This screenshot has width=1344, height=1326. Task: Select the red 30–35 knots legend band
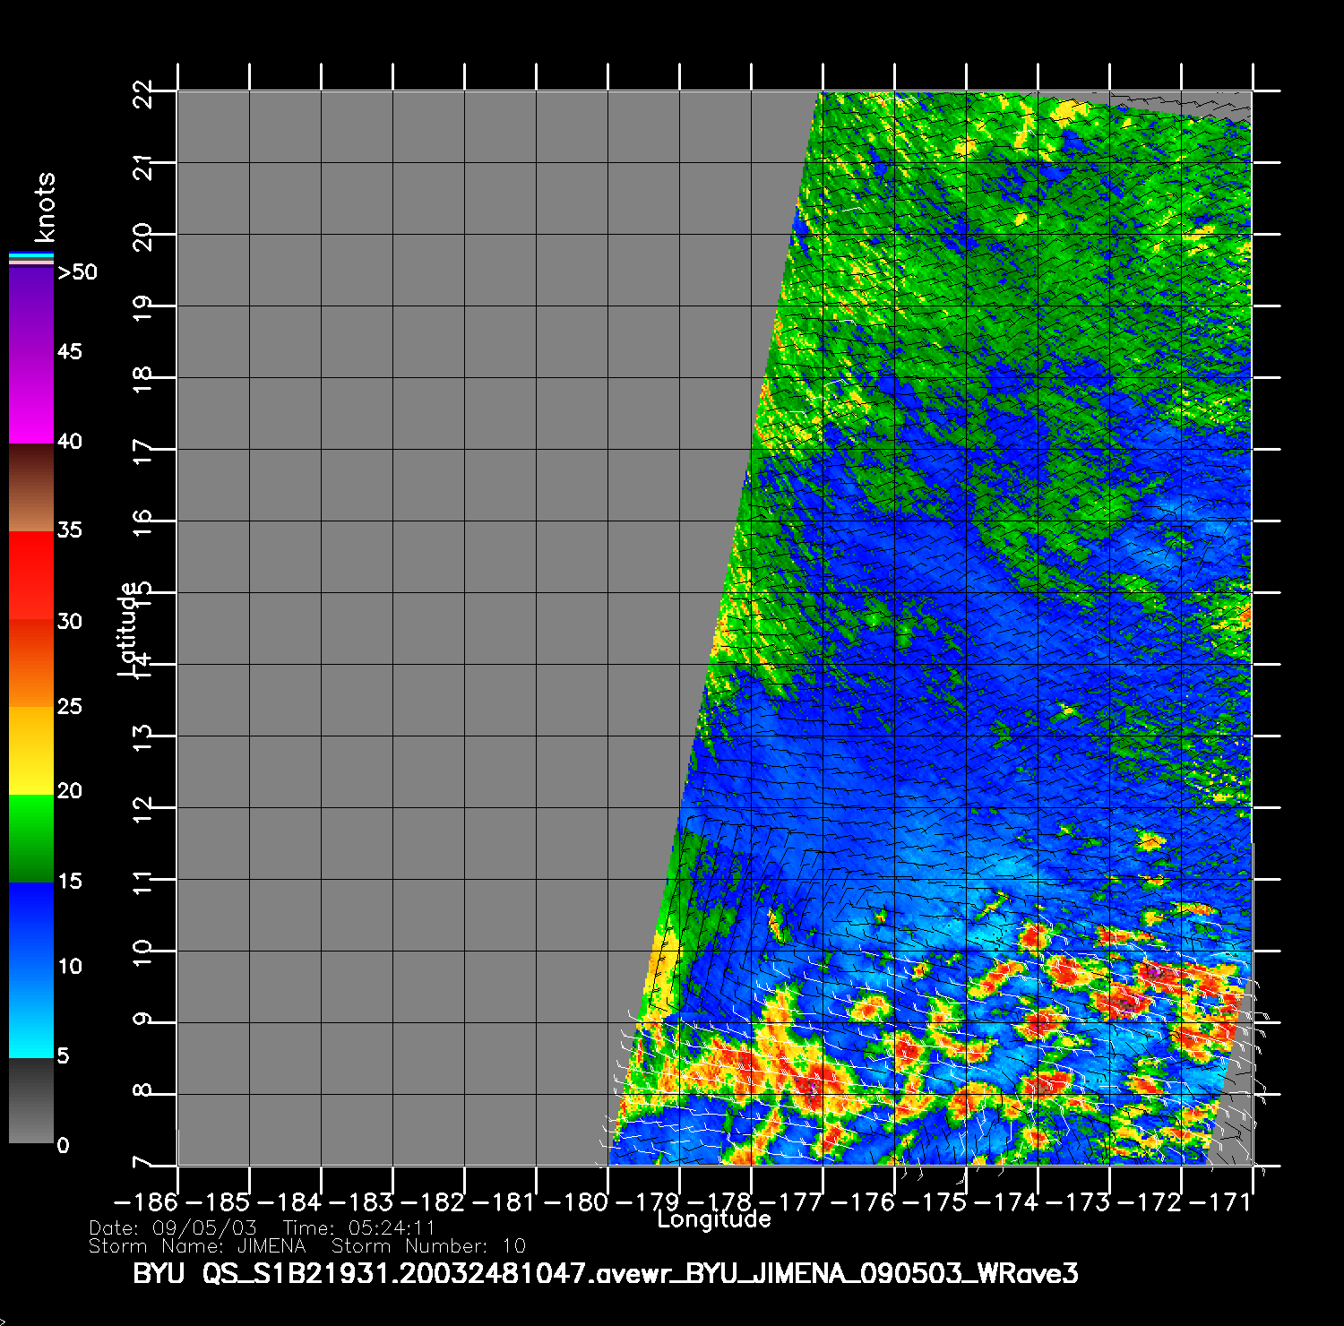click(x=31, y=575)
